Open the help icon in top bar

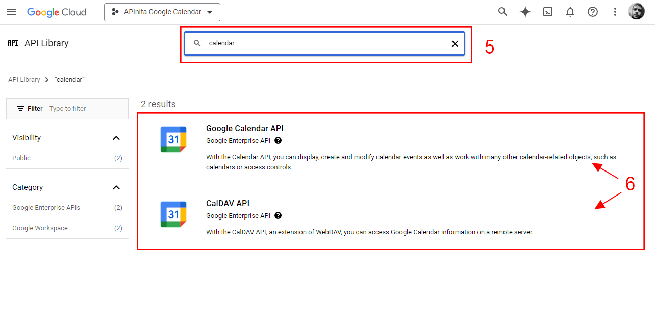[592, 11]
